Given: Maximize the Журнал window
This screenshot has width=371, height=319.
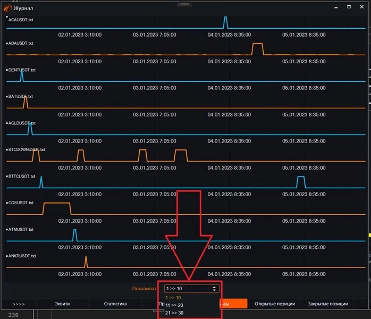Looking at the screenshot, I should [349, 7].
